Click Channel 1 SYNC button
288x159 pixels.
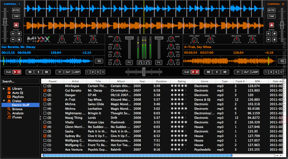16,10
